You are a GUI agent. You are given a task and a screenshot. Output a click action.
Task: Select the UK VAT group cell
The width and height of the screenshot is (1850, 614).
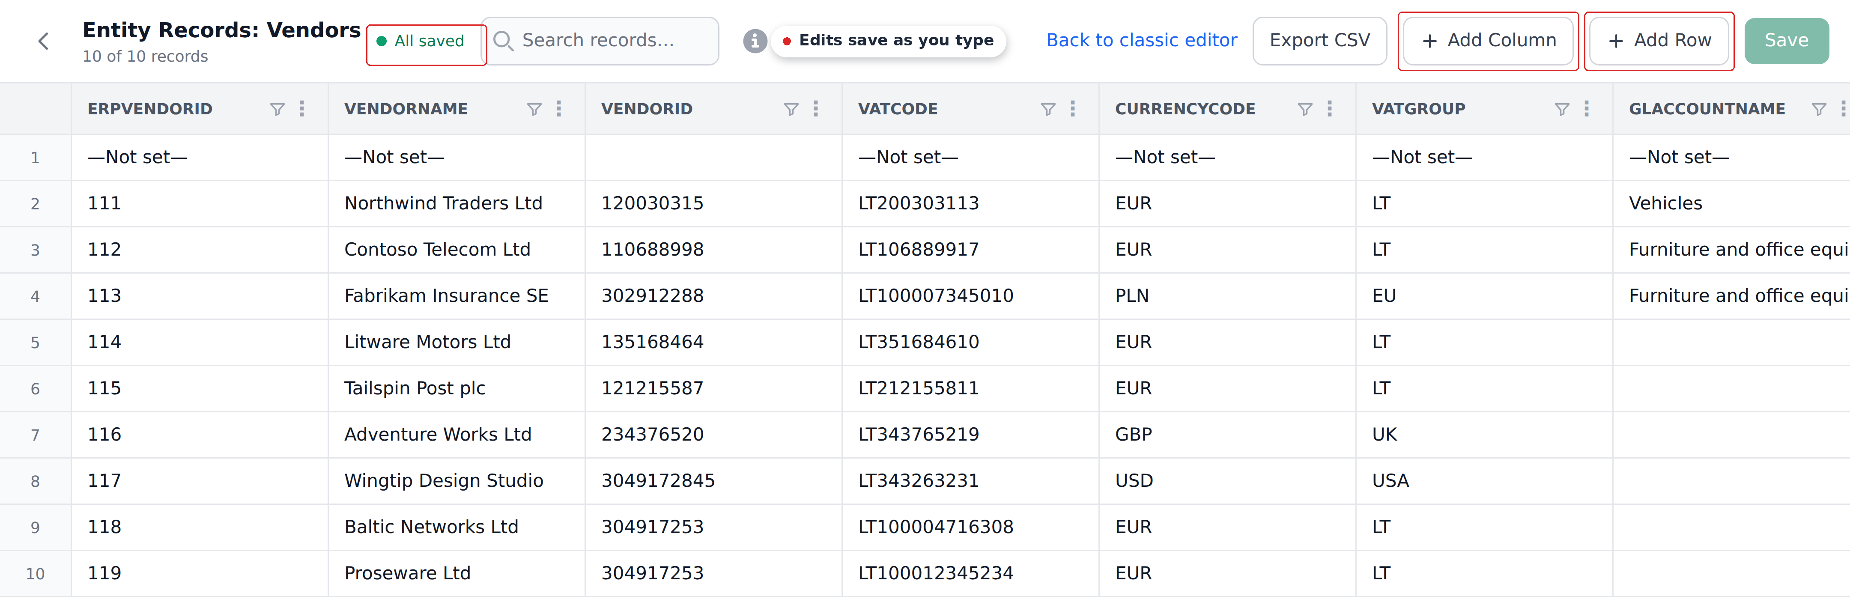(1484, 435)
